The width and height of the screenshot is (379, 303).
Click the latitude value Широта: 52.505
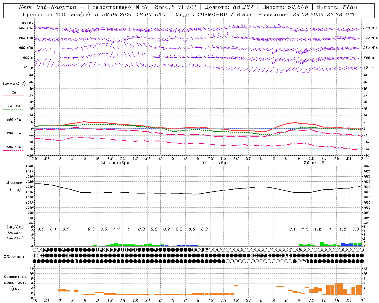tap(285, 7)
